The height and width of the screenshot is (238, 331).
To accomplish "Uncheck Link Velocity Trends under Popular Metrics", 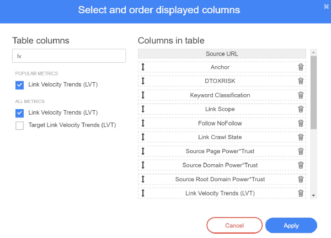I will coord(19,85).
